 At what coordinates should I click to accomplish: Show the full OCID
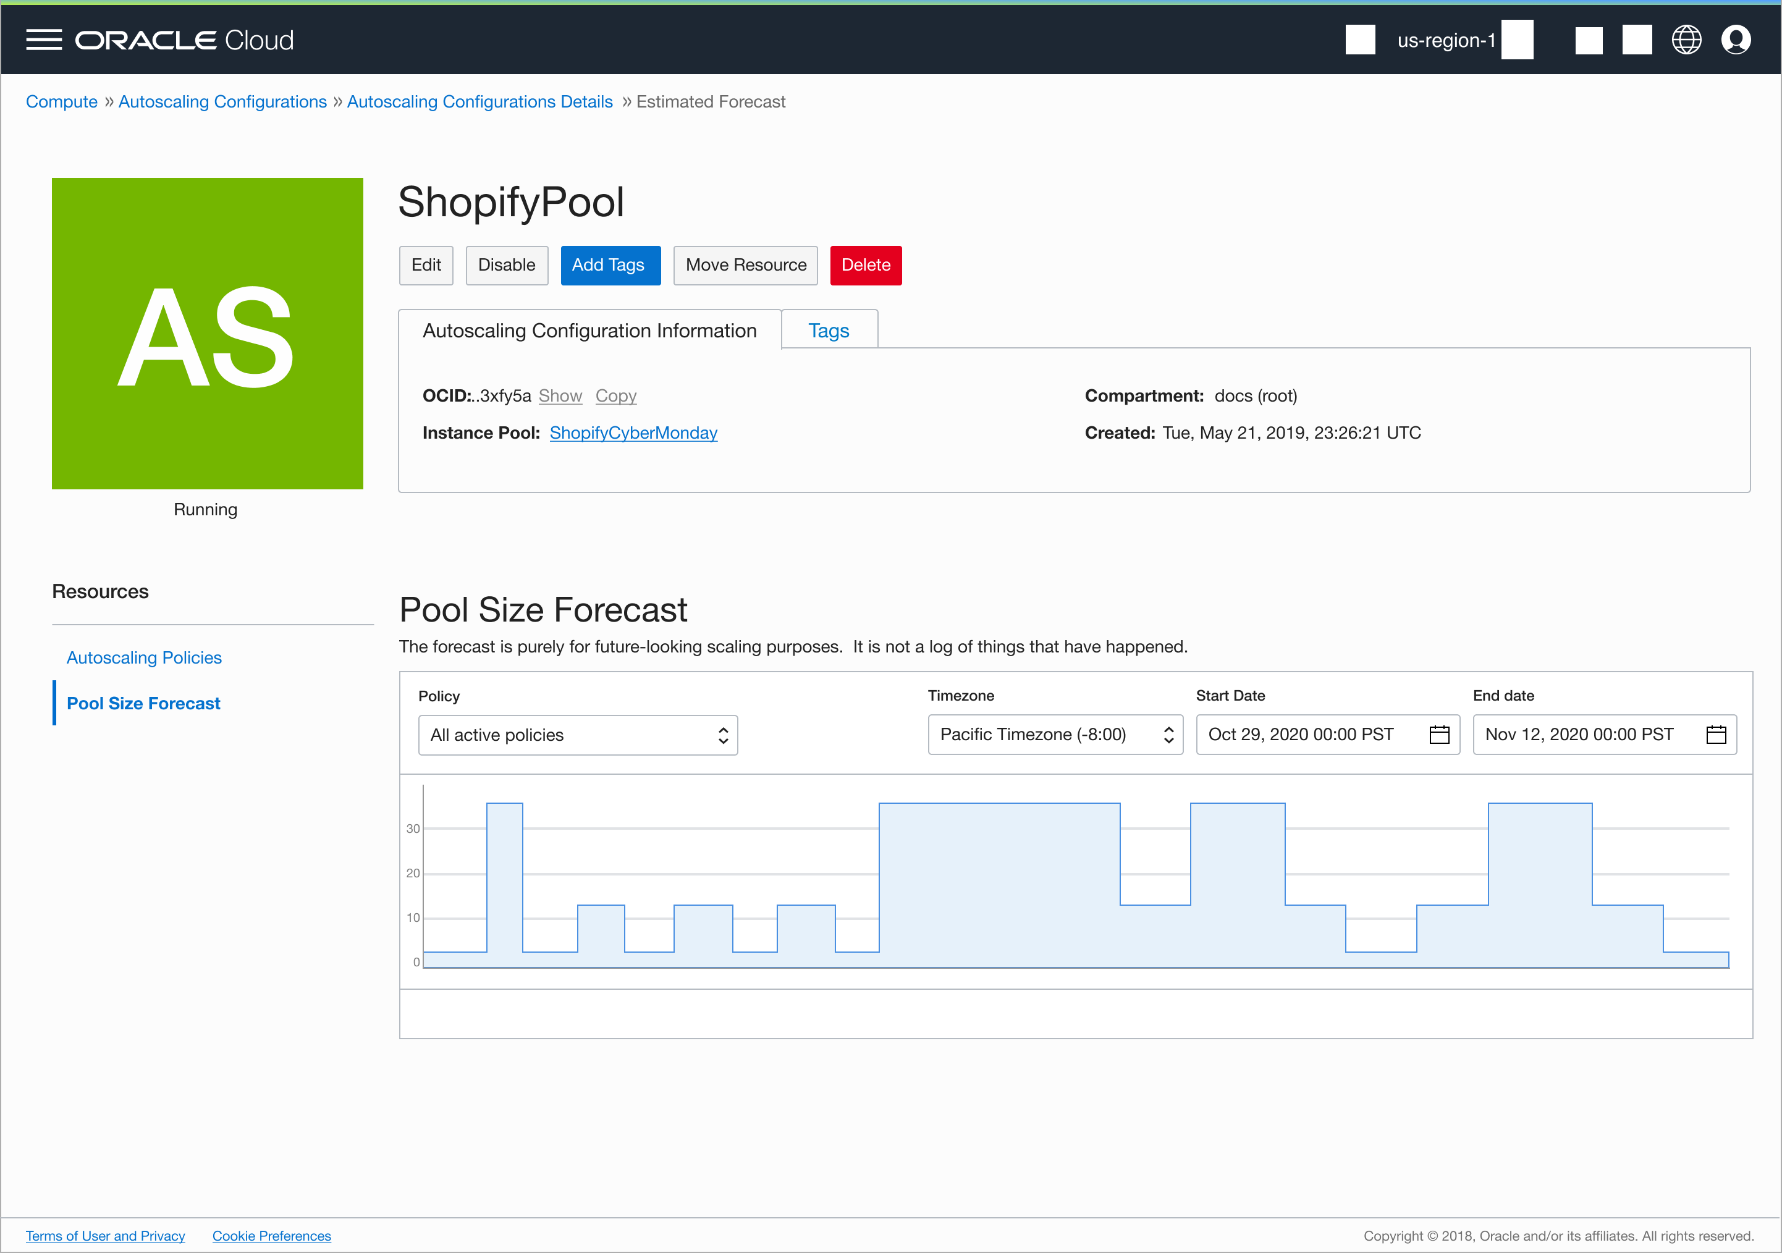pos(560,395)
